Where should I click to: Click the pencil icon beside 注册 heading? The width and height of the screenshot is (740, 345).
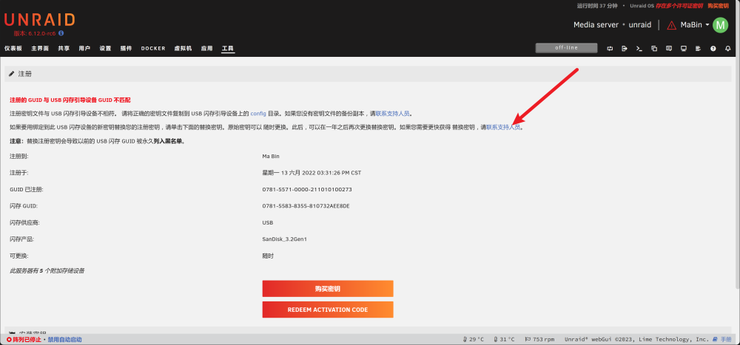click(12, 74)
